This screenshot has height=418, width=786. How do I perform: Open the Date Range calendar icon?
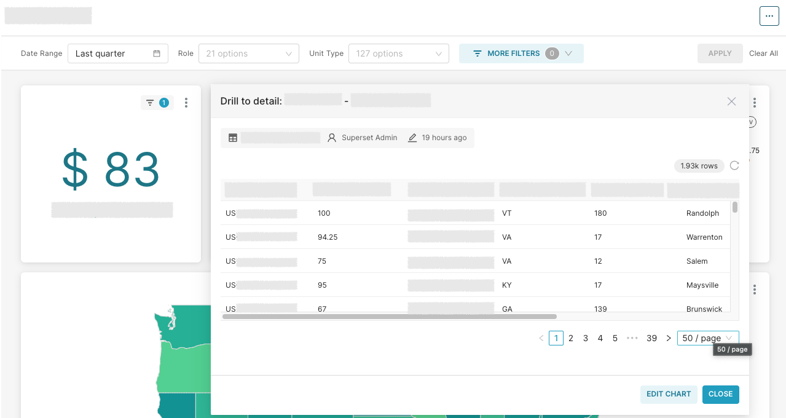click(157, 53)
